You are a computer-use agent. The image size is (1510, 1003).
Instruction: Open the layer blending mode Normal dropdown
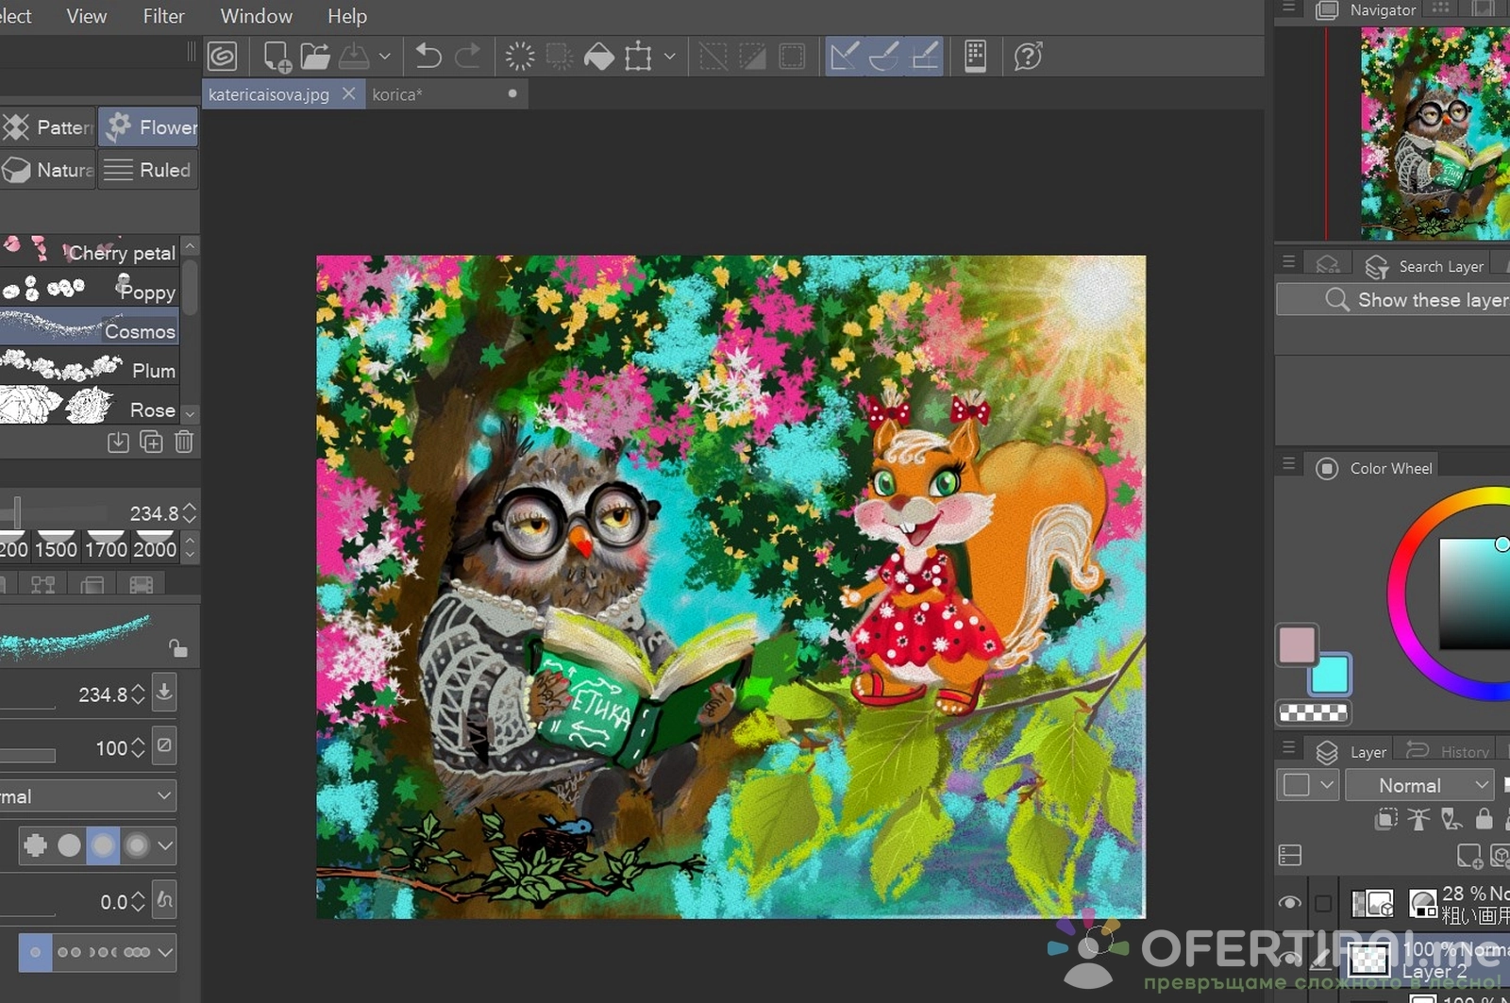tap(1419, 785)
